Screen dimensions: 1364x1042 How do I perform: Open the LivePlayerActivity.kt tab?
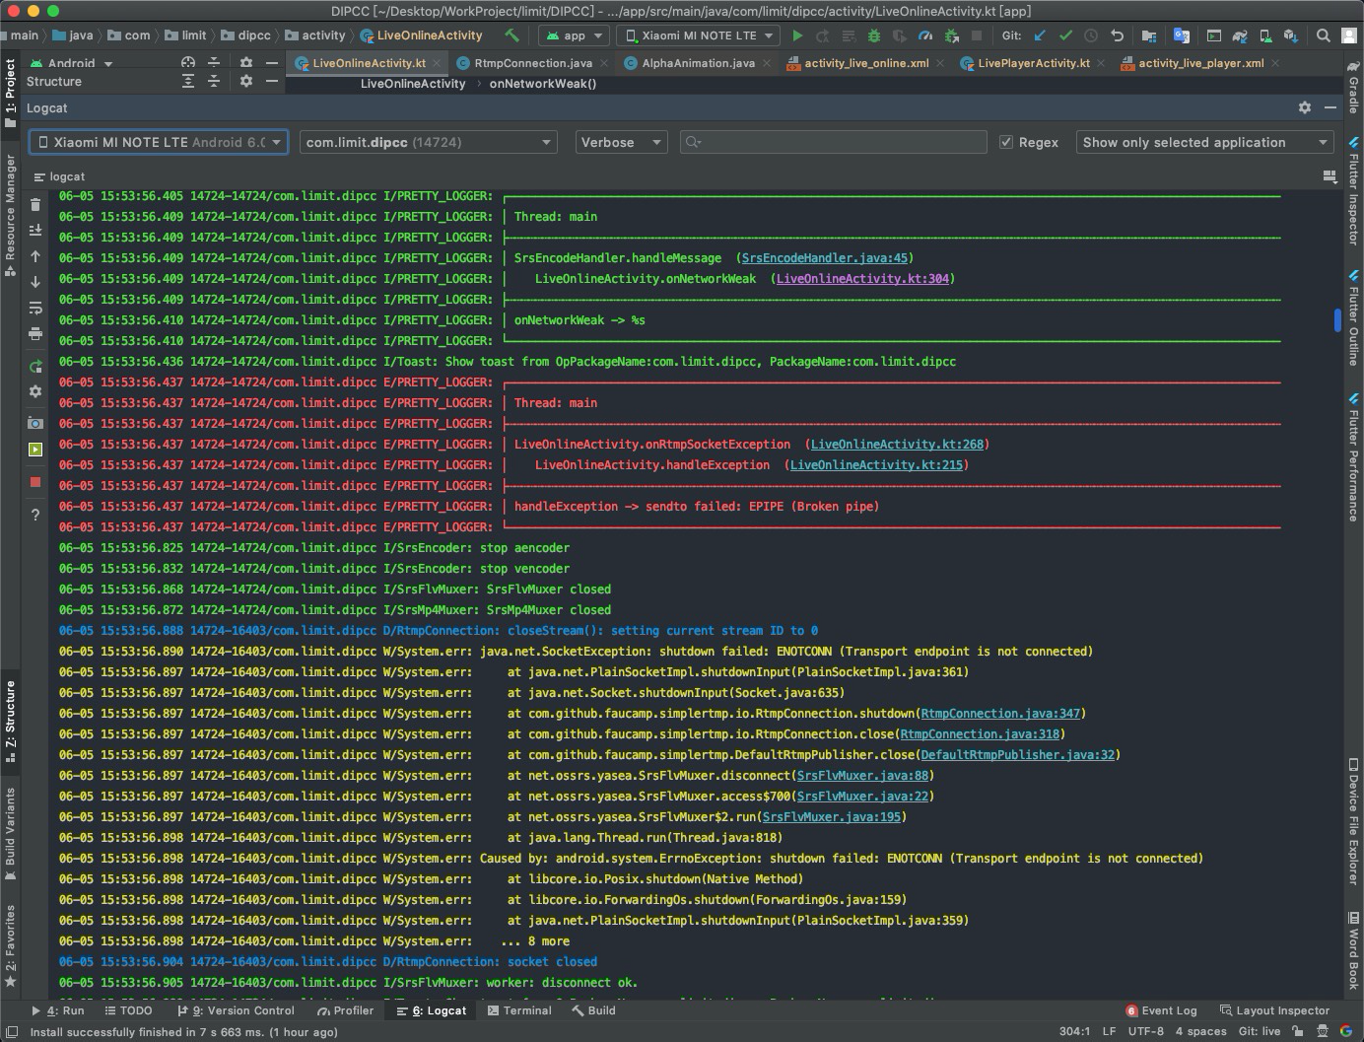click(1034, 63)
